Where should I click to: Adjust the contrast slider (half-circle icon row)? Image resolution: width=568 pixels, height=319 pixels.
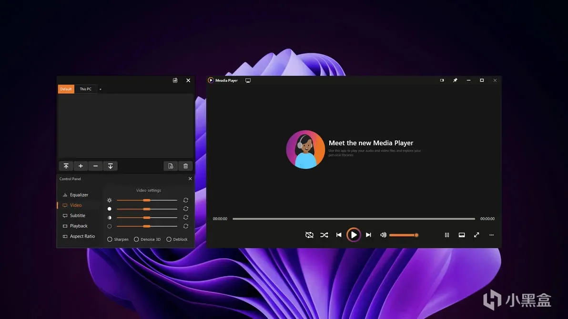click(147, 218)
